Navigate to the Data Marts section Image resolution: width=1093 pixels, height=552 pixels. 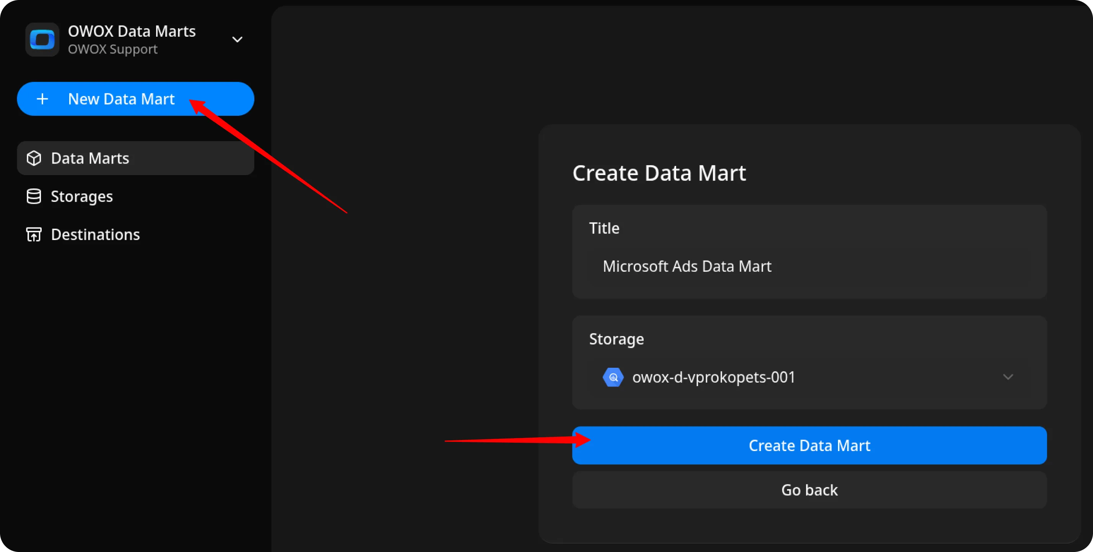[x=89, y=158]
